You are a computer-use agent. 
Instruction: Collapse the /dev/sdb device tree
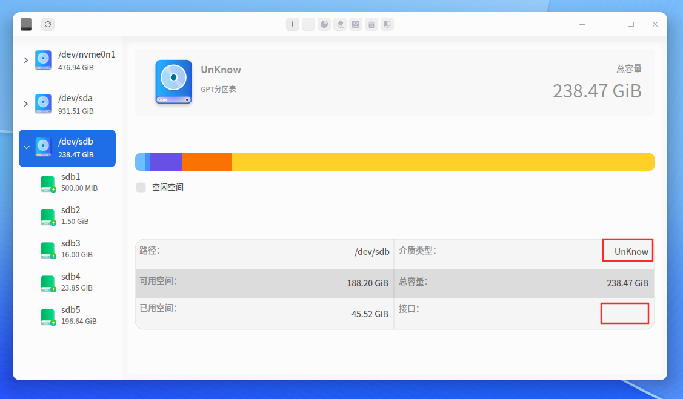[27, 148]
